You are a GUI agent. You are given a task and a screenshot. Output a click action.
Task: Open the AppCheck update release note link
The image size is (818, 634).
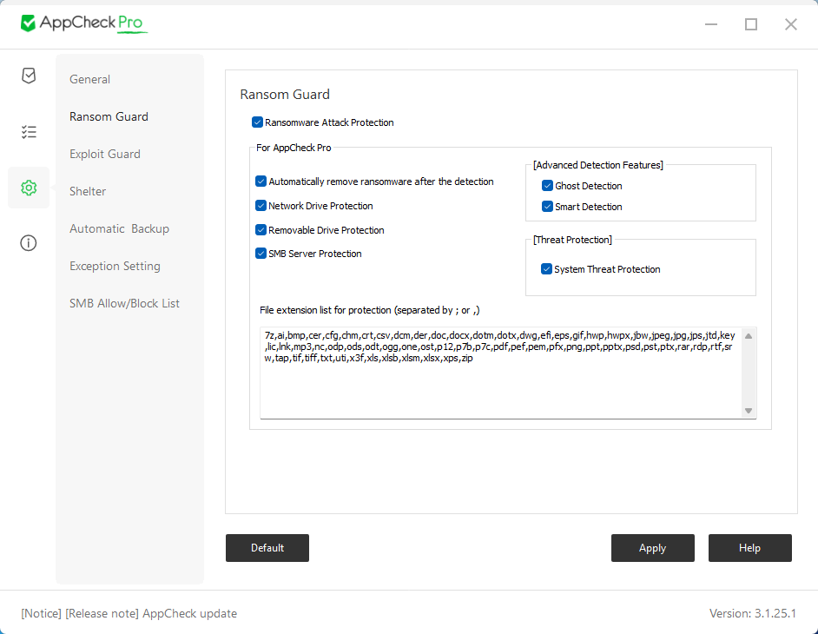pyautogui.click(x=129, y=613)
